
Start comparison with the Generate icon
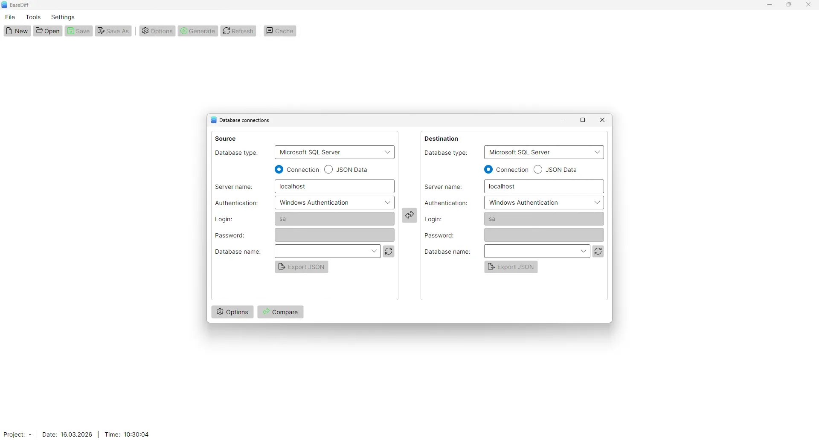[x=197, y=31]
